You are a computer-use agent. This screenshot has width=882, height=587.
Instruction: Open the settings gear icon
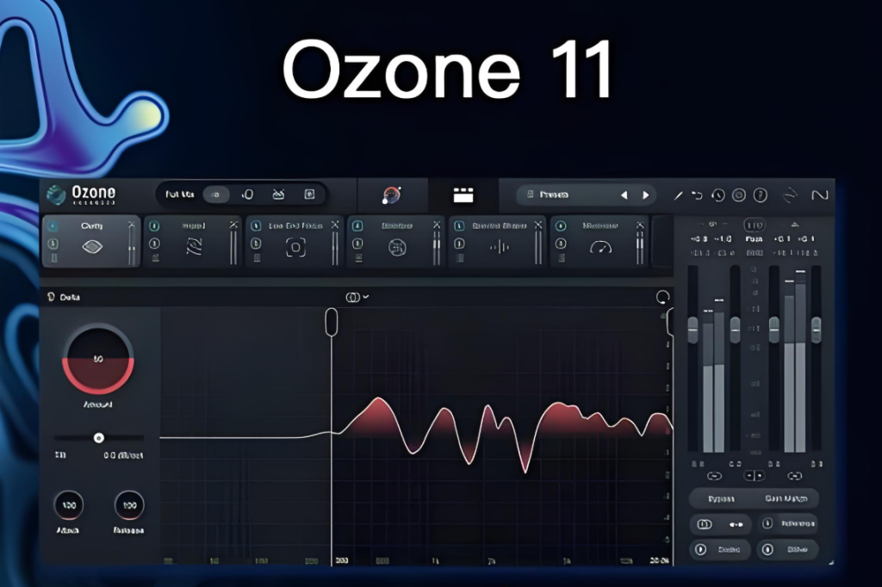pyautogui.click(x=739, y=195)
